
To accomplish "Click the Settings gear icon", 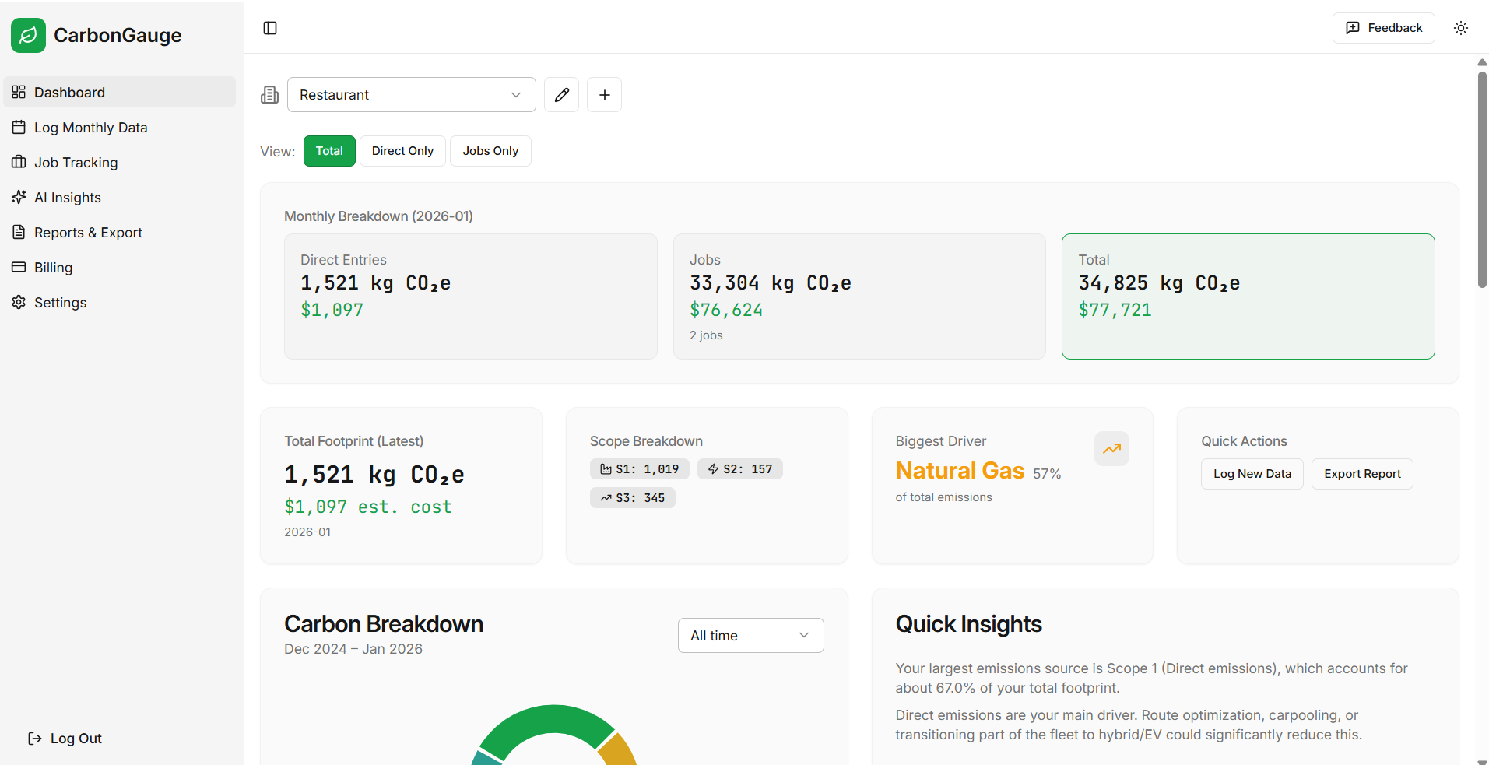I will [19, 302].
